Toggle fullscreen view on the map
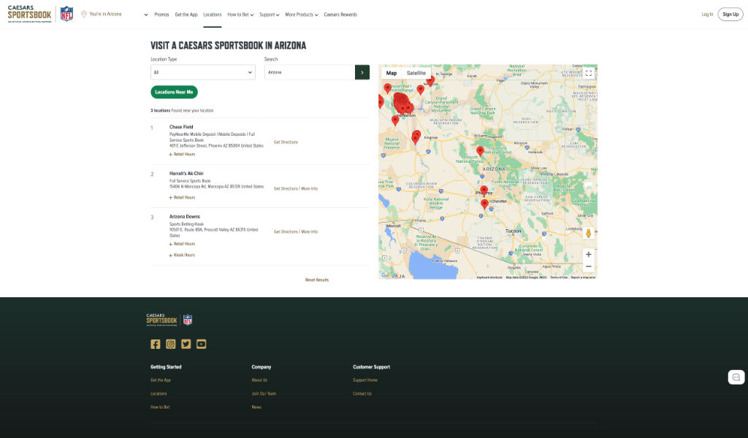This screenshot has width=748, height=438. coord(589,74)
